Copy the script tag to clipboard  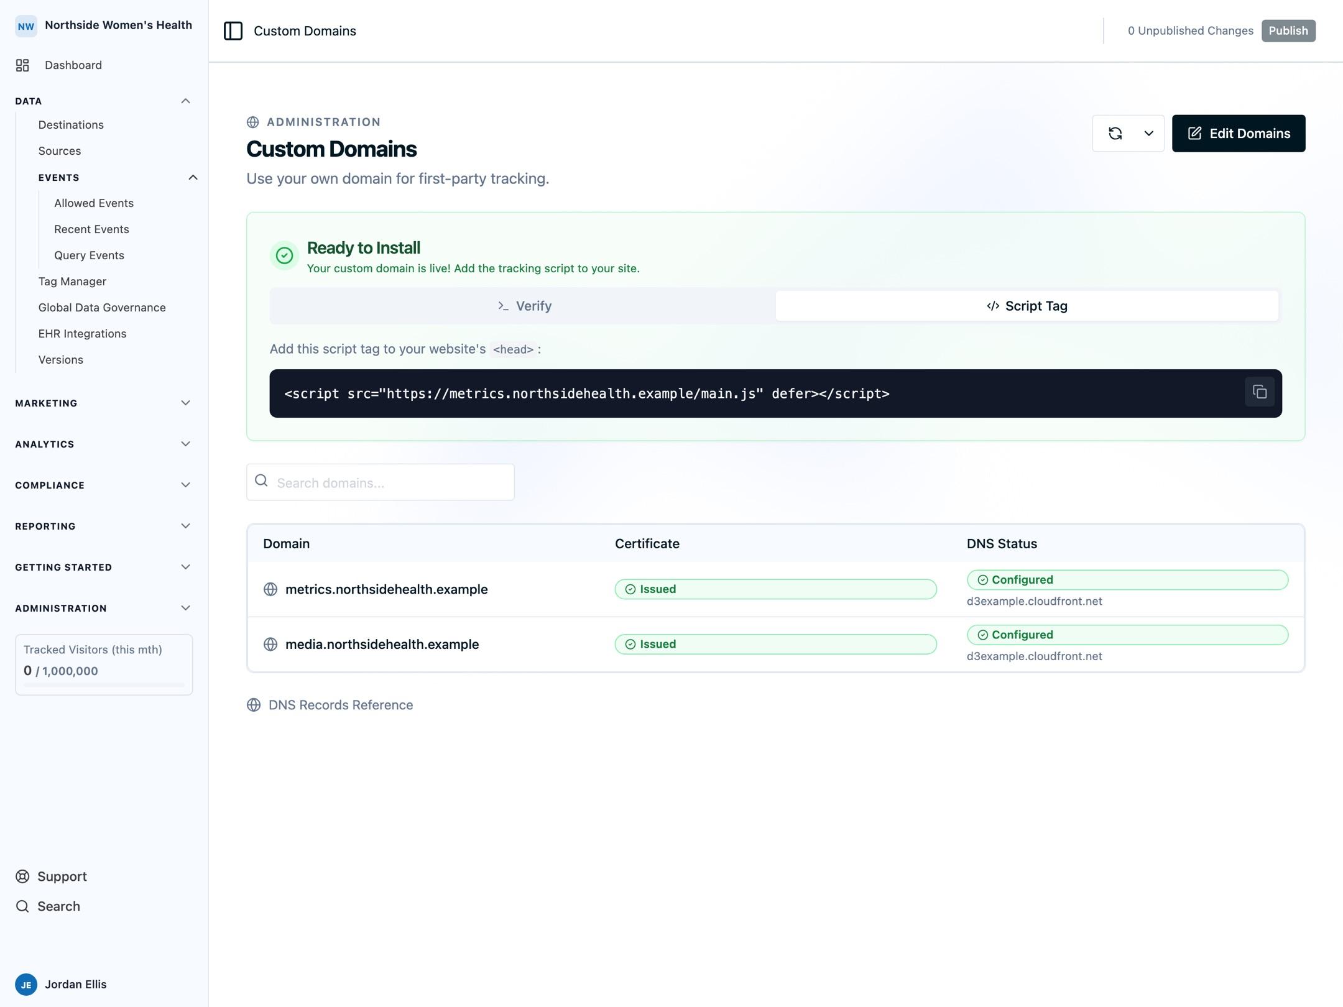pos(1260,392)
